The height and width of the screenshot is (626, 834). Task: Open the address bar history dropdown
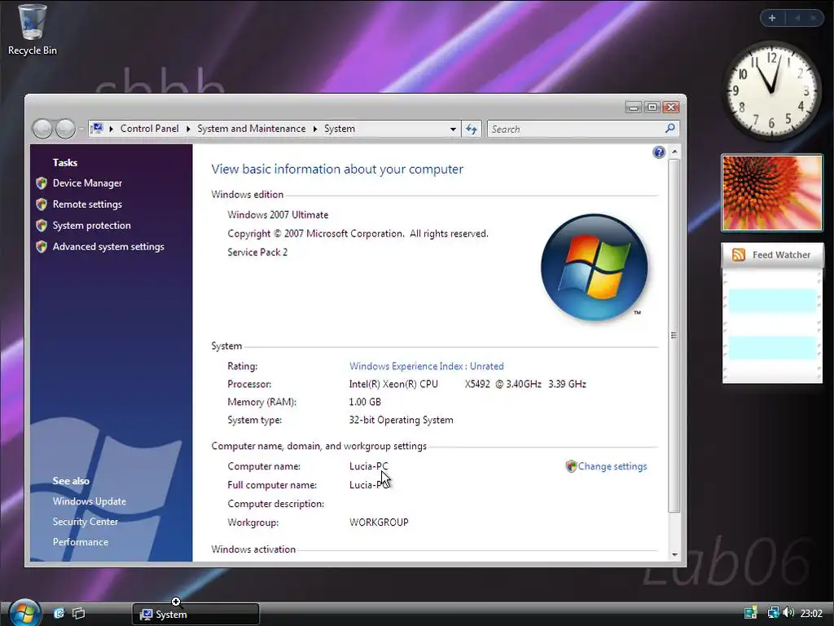453,129
